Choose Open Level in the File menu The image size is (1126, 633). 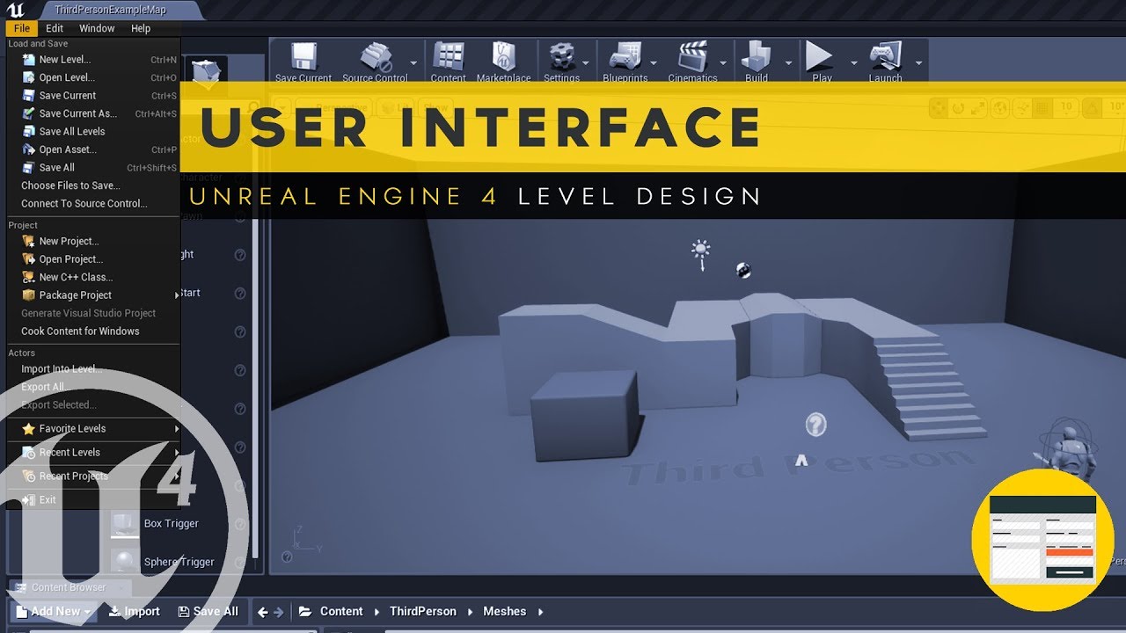[92, 77]
